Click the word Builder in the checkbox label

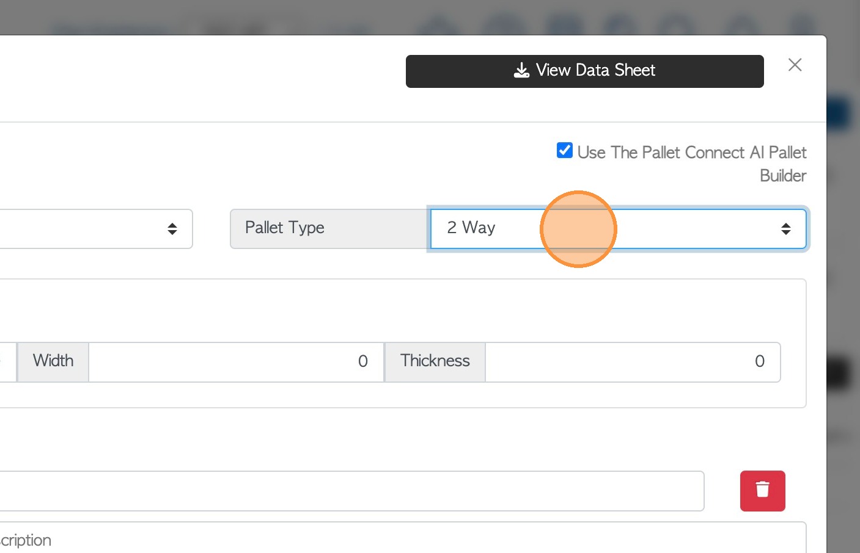[x=782, y=176]
